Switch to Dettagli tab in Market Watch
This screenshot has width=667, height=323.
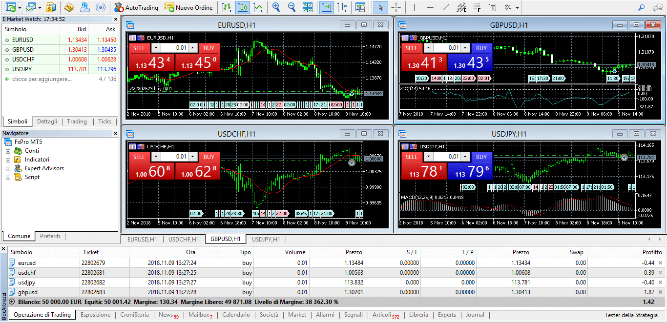pyautogui.click(x=47, y=121)
